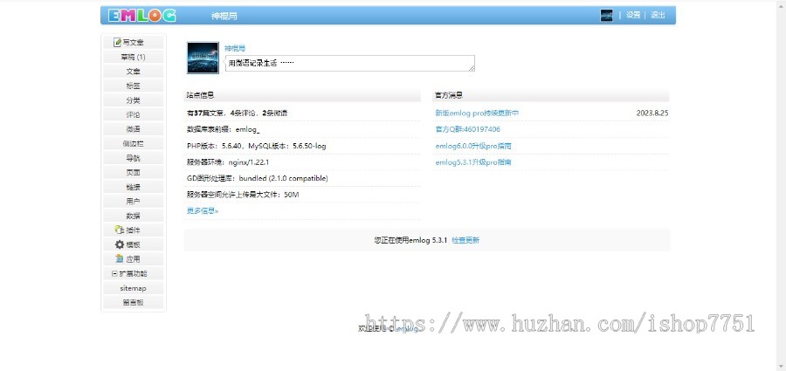Open the 数据 data page

pyautogui.click(x=134, y=216)
